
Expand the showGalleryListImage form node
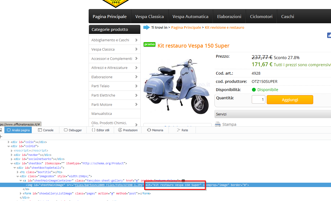coord(21,193)
